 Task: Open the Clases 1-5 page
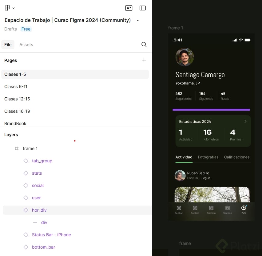pyautogui.click(x=75, y=74)
